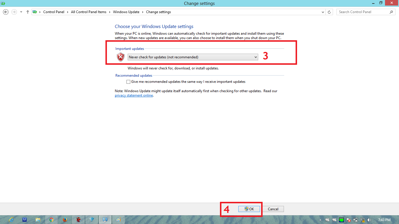Confirm settings with the OK button
The height and width of the screenshot is (224, 399).
249,209
